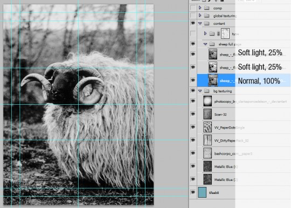Expand the comp group triangle

click(200, 8)
